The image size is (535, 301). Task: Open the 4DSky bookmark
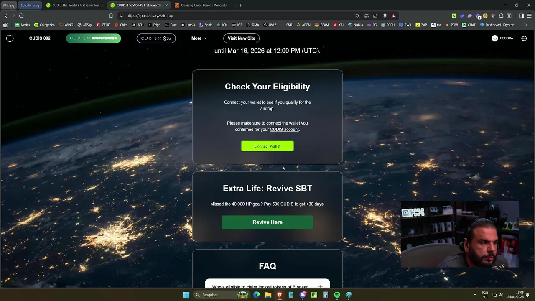pyautogui.click(x=85, y=25)
